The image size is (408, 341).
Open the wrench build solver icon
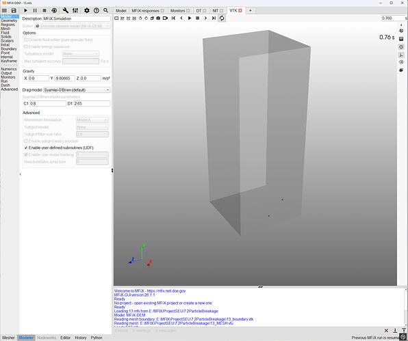pos(65,11)
